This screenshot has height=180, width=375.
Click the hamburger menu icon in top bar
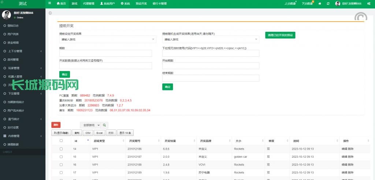click(x=49, y=3)
